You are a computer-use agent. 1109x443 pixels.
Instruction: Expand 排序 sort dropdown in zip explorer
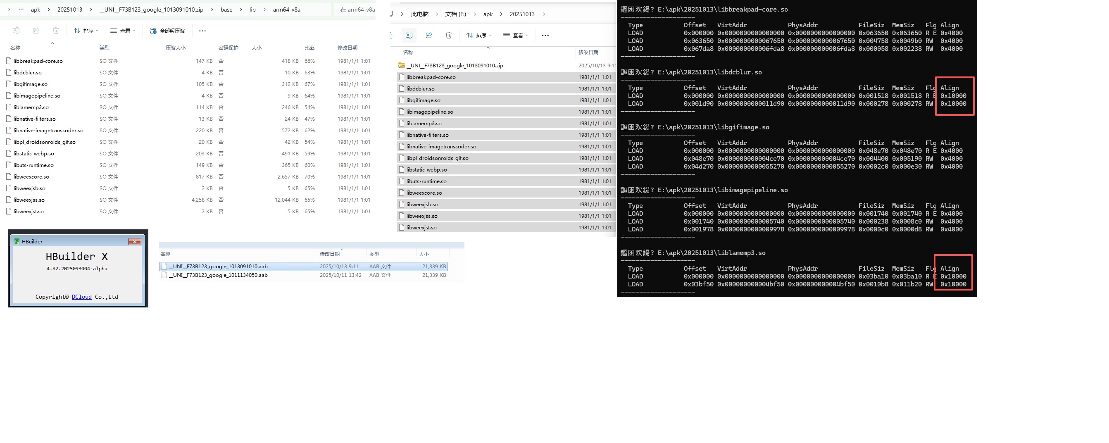86,31
